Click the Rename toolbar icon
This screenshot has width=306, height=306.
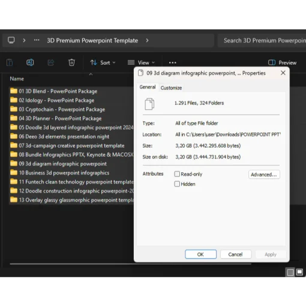[x=30, y=62]
